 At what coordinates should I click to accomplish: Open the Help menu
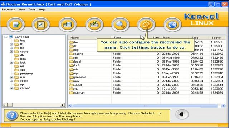(x=42, y=10)
